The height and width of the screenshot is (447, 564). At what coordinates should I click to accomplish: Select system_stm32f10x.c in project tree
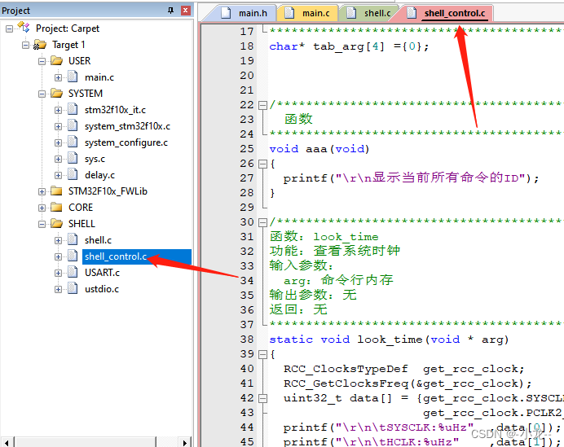click(127, 126)
